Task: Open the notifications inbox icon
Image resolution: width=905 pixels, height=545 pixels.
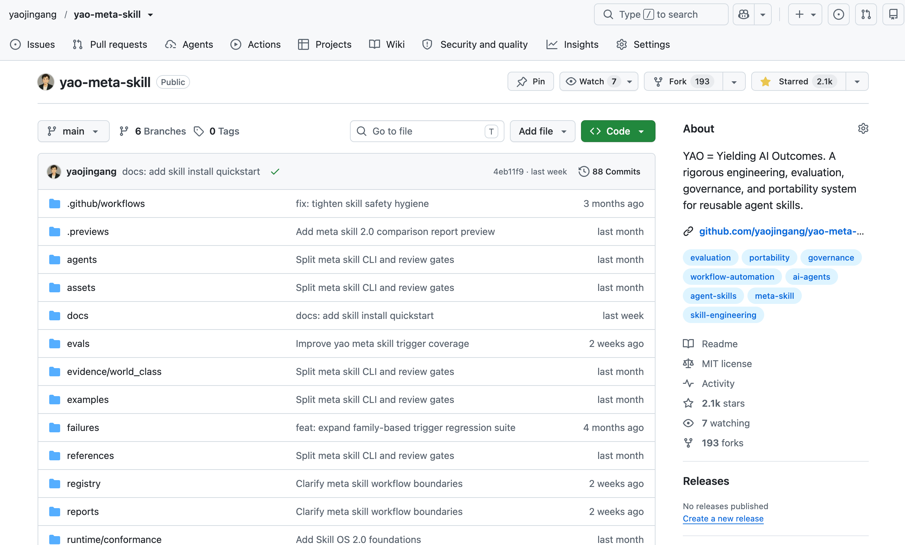Action: coord(893,14)
